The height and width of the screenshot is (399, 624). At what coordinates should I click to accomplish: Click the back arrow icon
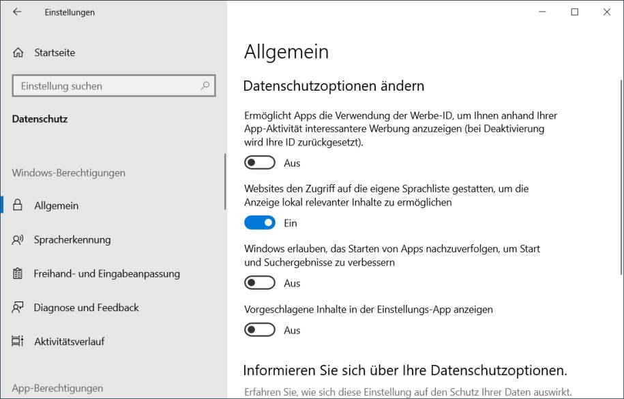point(17,12)
